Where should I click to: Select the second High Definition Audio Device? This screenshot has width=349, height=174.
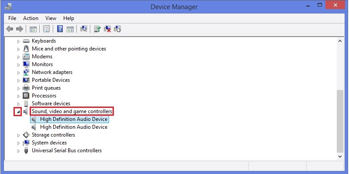pyautogui.click(x=74, y=127)
